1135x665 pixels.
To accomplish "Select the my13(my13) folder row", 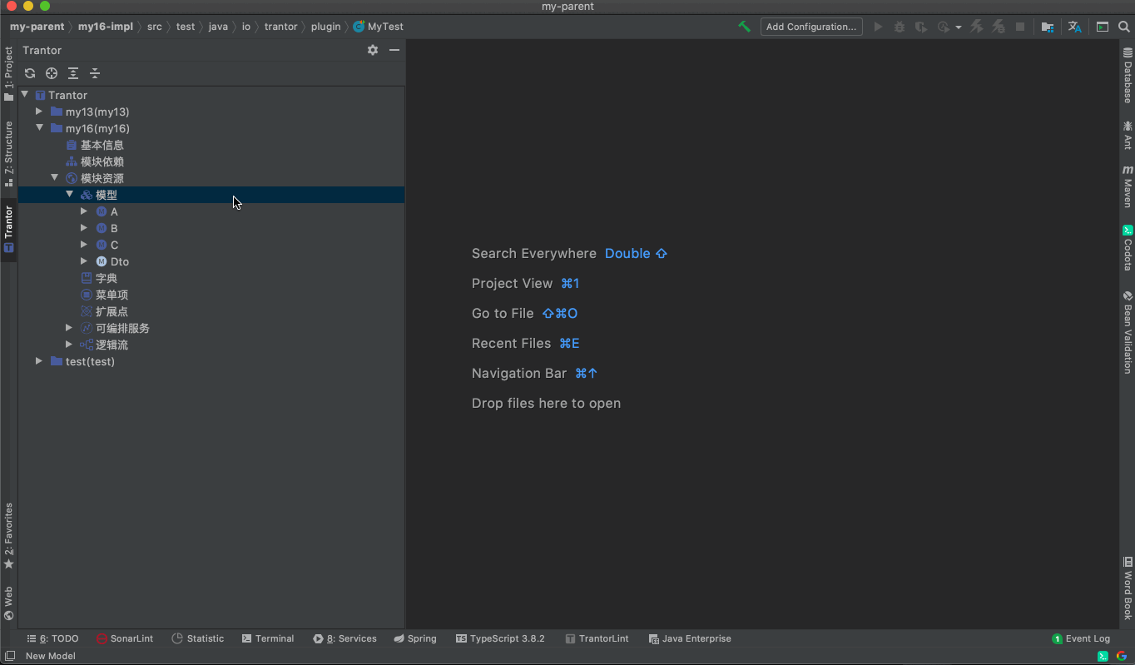I will (x=211, y=112).
